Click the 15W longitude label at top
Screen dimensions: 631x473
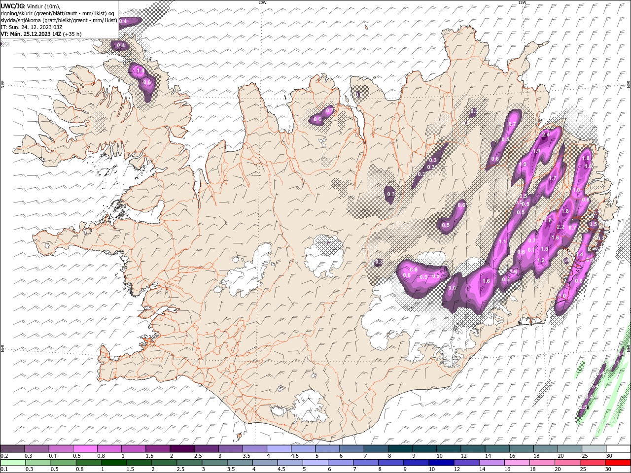click(x=522, y=2)
